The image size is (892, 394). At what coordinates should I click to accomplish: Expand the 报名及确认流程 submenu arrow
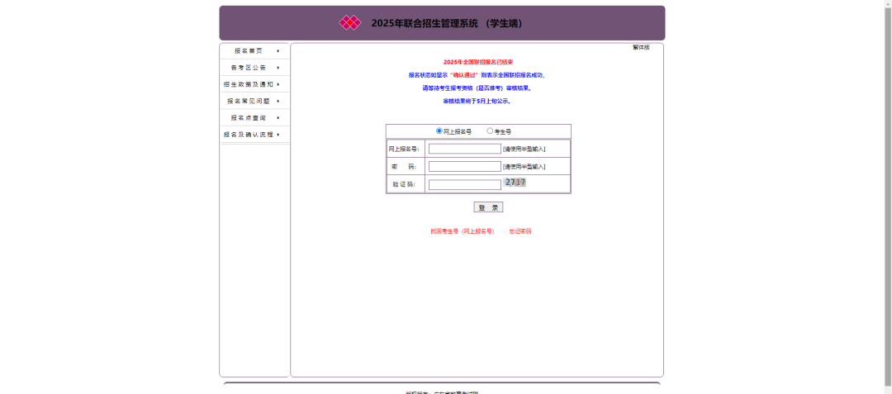(x=278, y=134)
